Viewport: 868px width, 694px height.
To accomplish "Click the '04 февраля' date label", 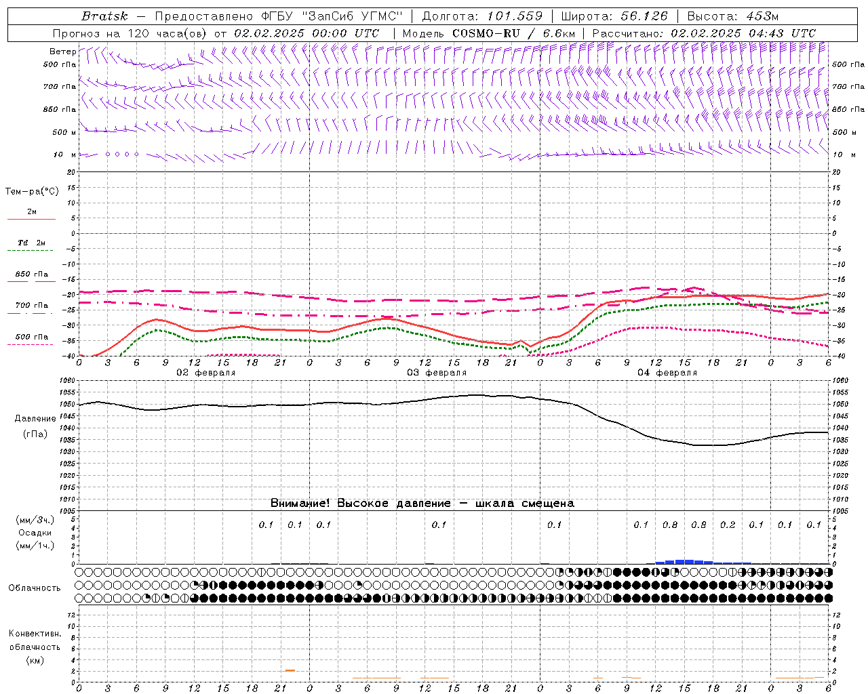I will point(667,373).
